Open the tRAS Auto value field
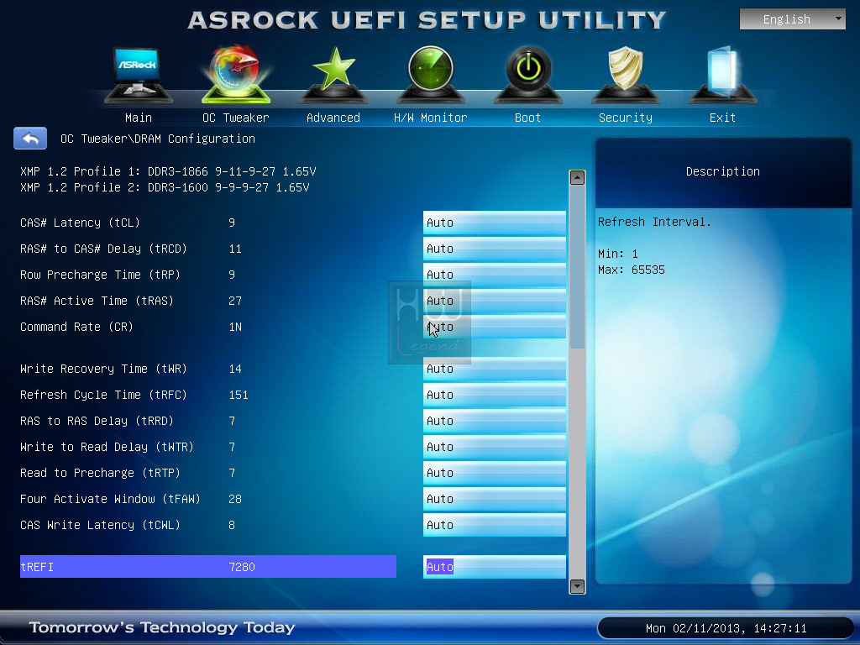This screenshot has height=645, width=860. (x=494, y=302)
